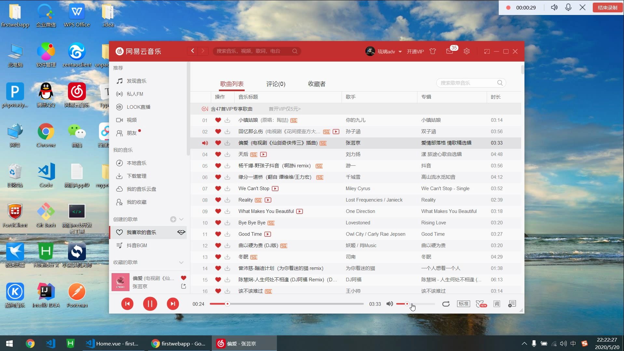Open LOOK直播 from the sidebar
Viewport: 624px width, 351px height.
coord(138,107)
